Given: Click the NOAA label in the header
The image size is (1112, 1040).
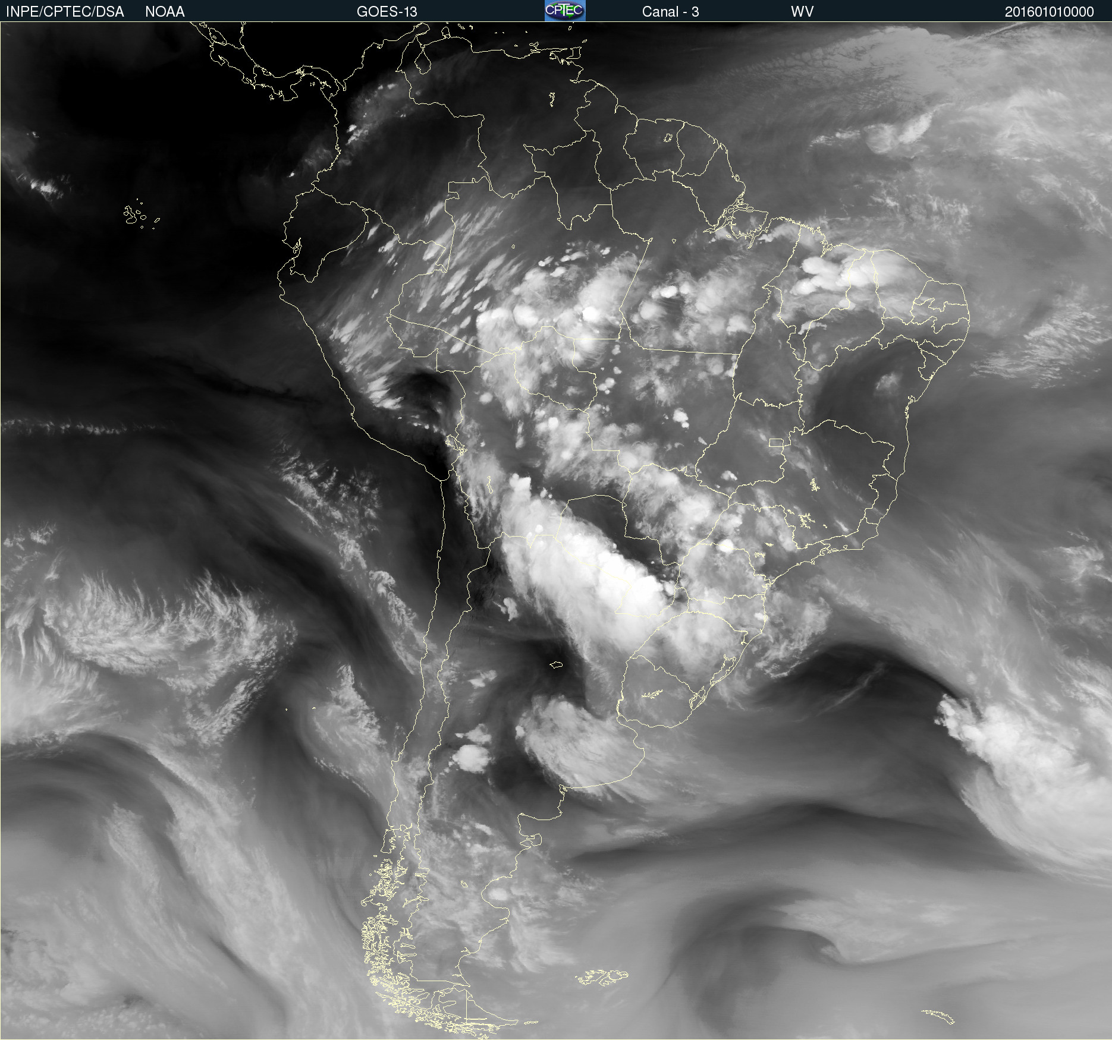Looking at the screenshot, I should [x=165, y=12].
